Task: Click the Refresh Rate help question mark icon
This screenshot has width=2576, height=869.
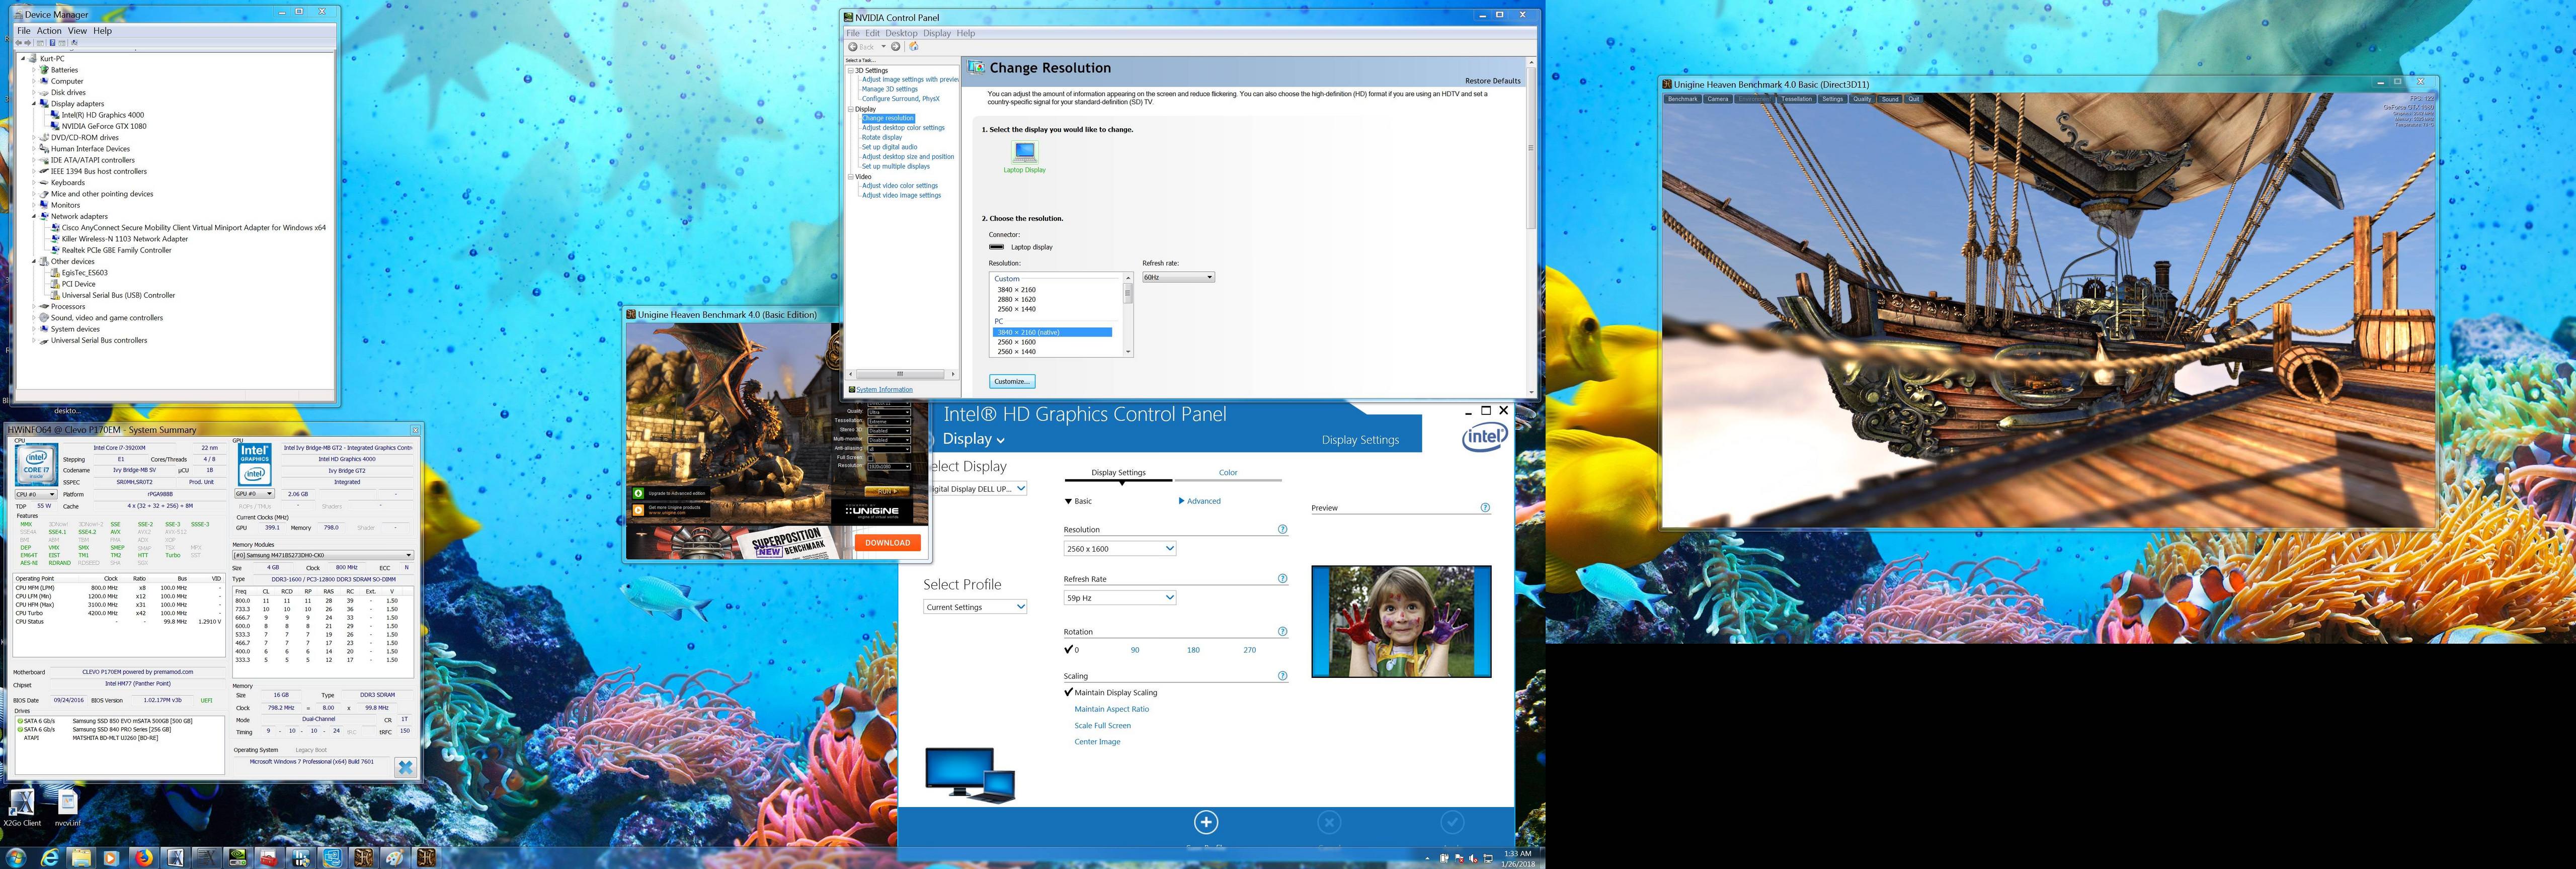Action: [x=1283, y=578]
